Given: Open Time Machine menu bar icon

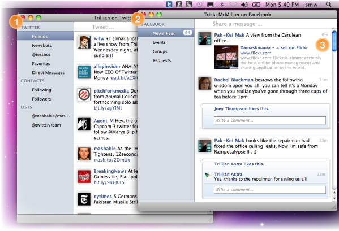Looking at the screenshot, I should 199,5.
